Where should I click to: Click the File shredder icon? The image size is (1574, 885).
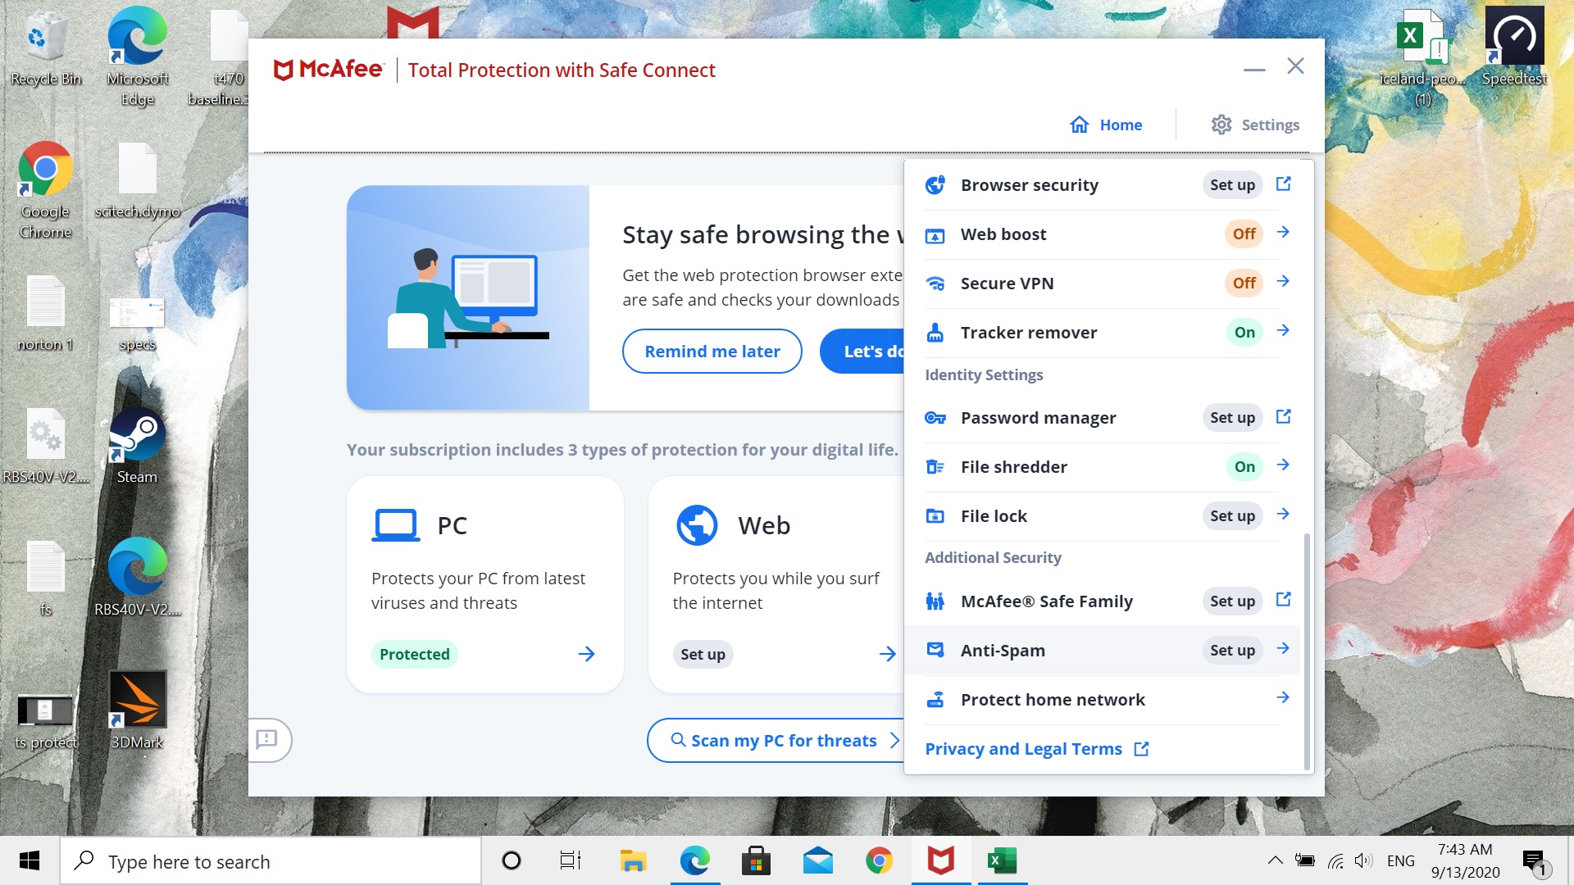pos(935,467)
